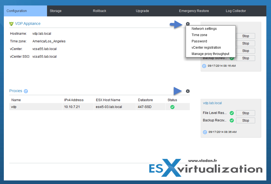Click hostname value vdp.lab.local
The height and width of the screenshot is (184, 271).
(42, 34)
